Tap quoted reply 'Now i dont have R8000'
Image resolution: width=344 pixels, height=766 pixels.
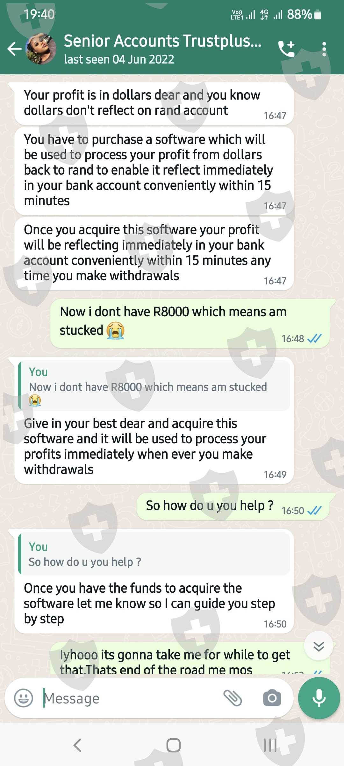click(x=154, y=386)
